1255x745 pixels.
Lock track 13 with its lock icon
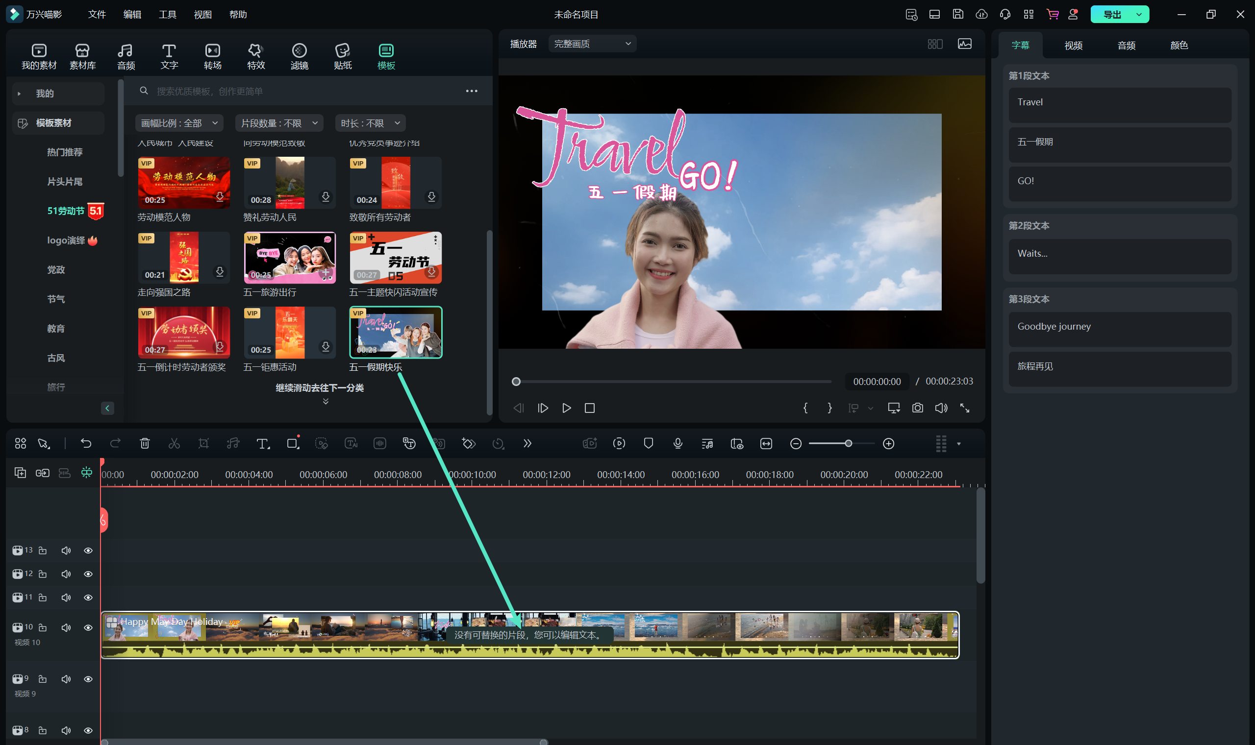[42, 550]
